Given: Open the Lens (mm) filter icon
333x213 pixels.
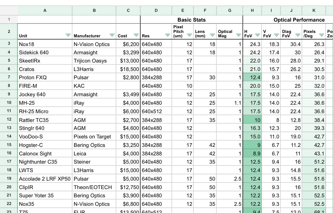Looking at the screenshot, I should (x=212, y=35).
